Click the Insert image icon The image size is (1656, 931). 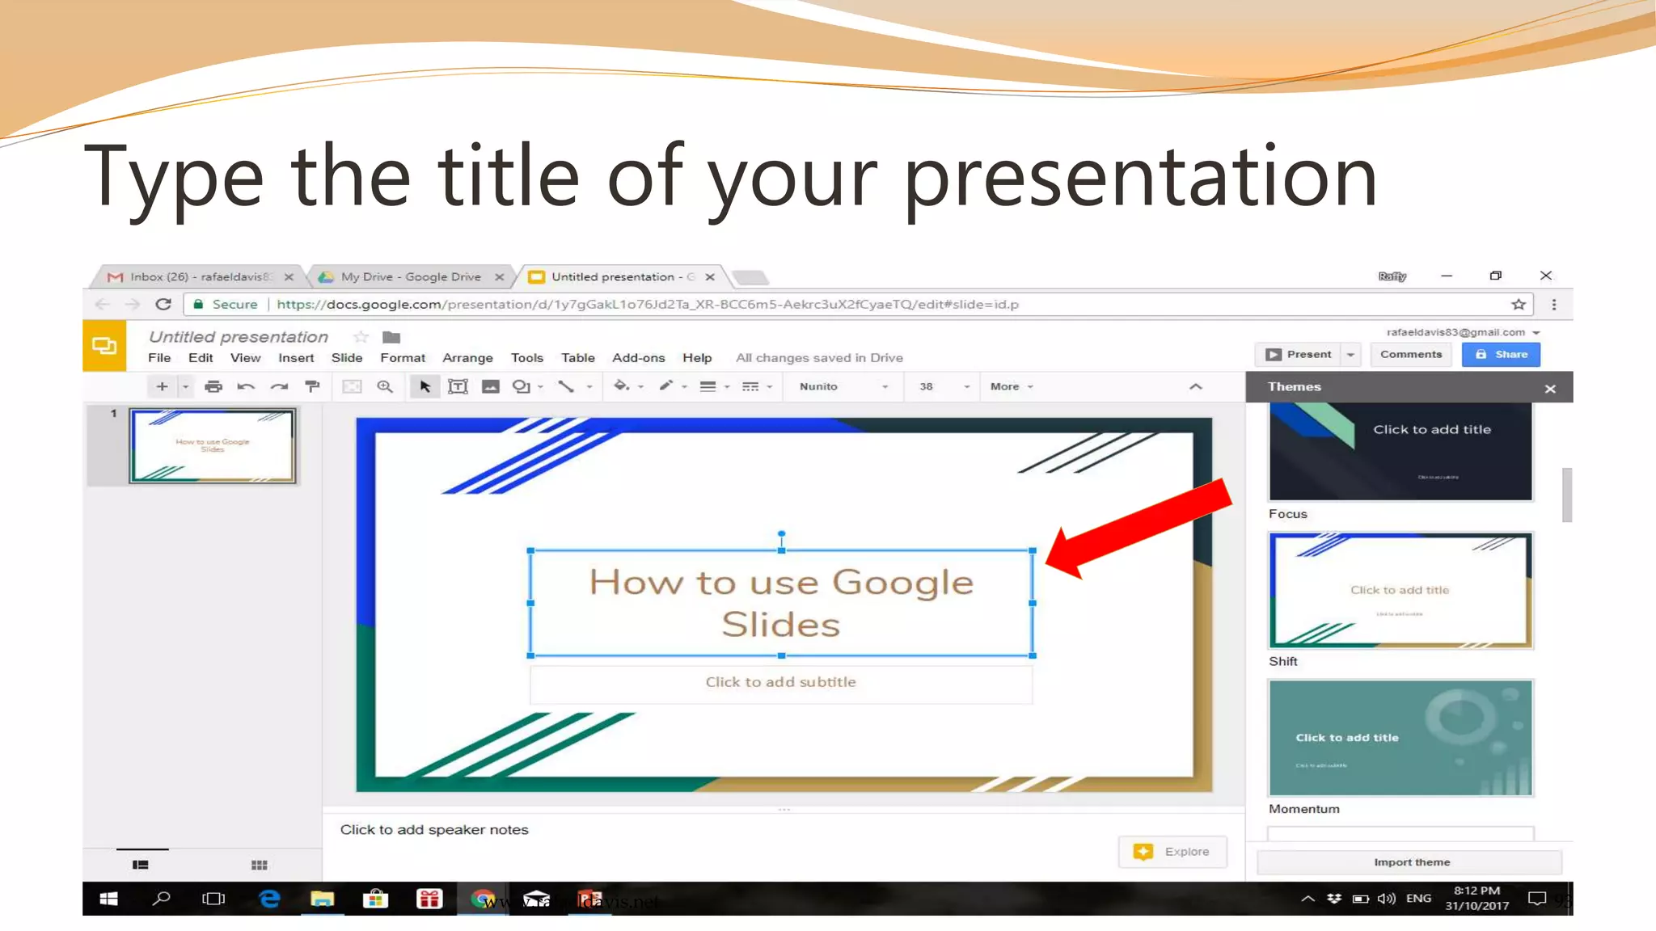pyautogui.click(x=490, y=386)
